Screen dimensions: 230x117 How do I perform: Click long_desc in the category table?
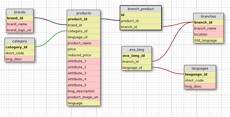point(20,59)
